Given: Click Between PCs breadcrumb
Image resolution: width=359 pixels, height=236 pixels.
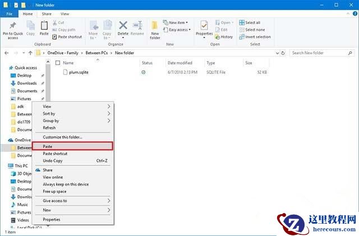Looking at the screenshot, I should (x=96, y=53).
